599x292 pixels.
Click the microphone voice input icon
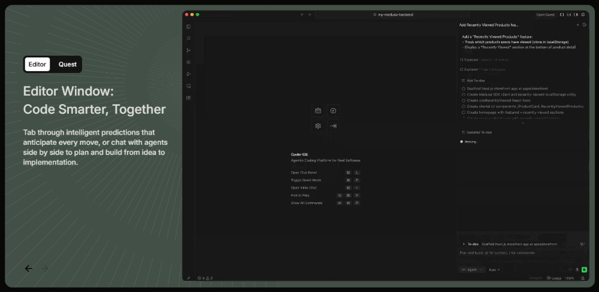577,269
